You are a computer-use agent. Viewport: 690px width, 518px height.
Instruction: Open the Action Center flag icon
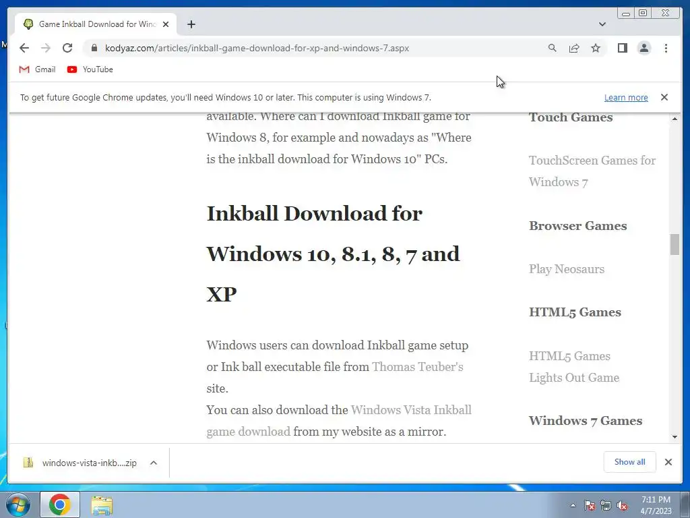coord(590,505)
